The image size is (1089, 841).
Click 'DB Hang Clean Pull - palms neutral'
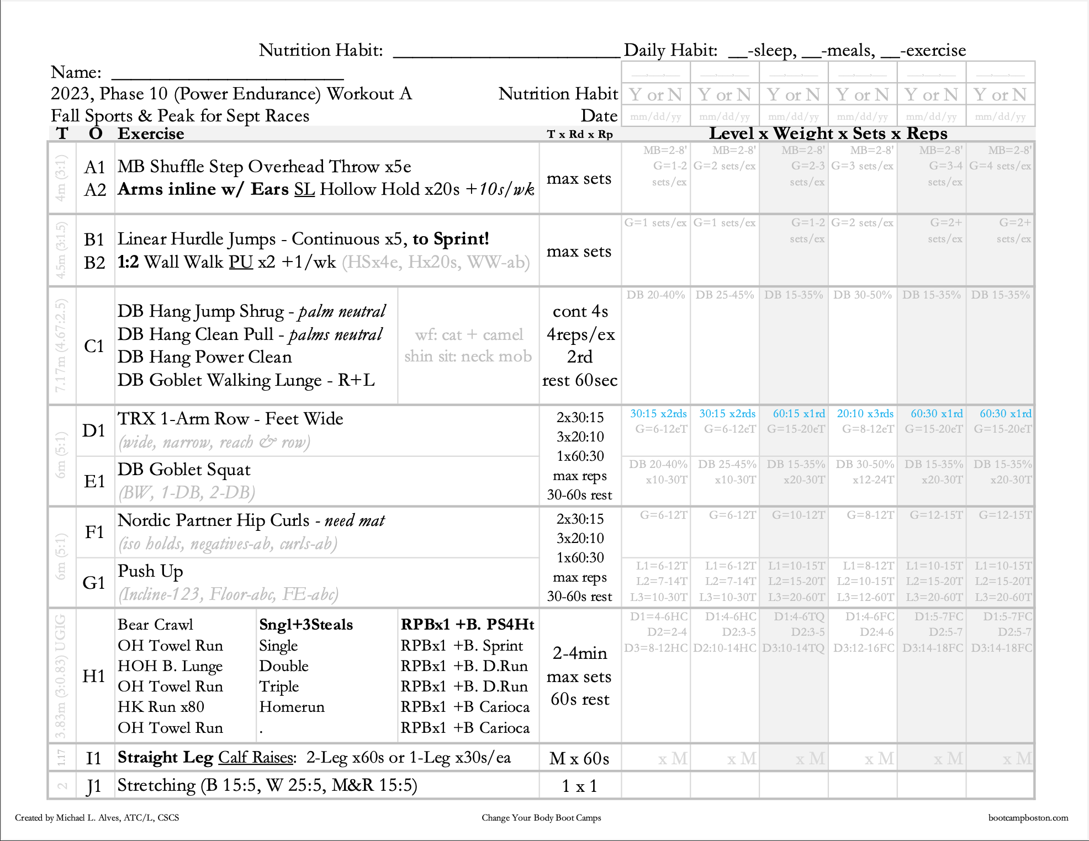250,334
